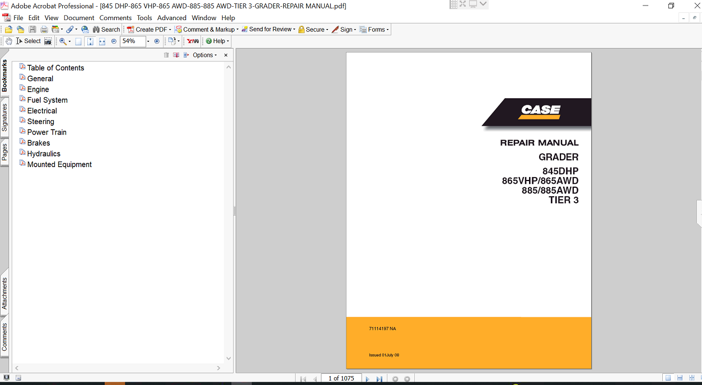702x385 pixels.
Task: Go to next page arrow
Action: pyautogui.click(x=367, y=379)
